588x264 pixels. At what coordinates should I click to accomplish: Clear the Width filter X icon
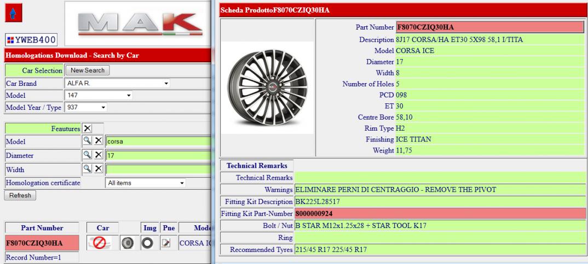[x=98, y=169]
